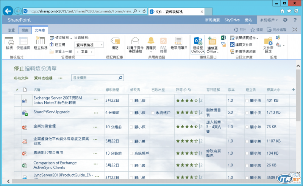The image size is (303, 186).
Task: Refresh the page with the reload icon
Action: pyautogui.click(x=144, y=11)
